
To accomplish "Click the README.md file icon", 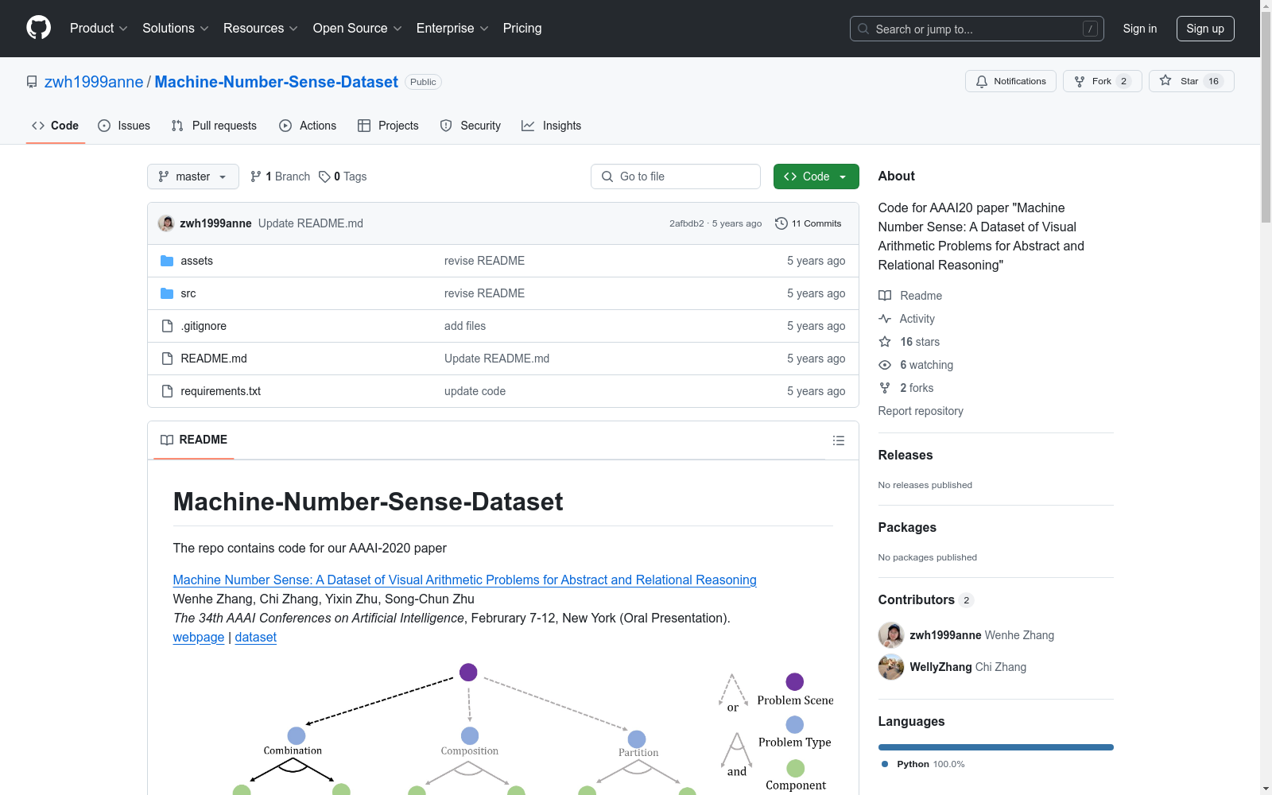I will click(x=167, y=359).
